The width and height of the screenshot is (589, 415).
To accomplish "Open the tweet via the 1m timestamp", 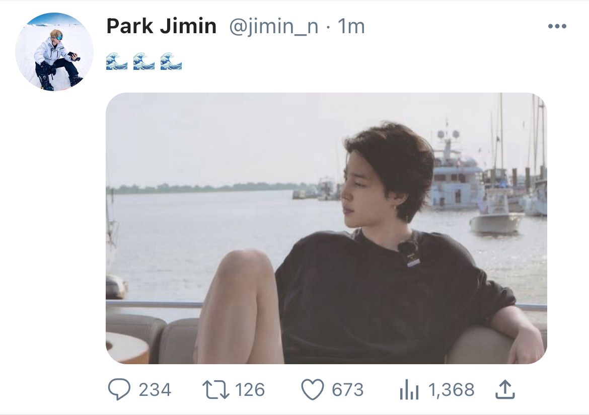I will pyautogui.click(x=351, y=27).
